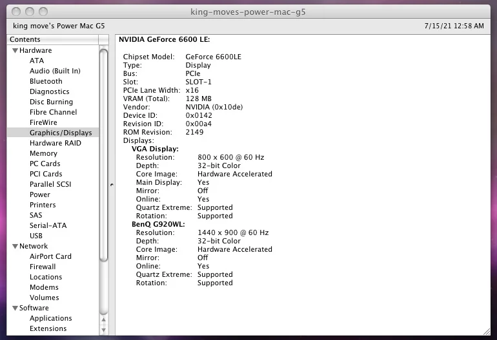Screen dimensions: 497x340
Task: Show network Locations entry
Action: pos(46,277)
